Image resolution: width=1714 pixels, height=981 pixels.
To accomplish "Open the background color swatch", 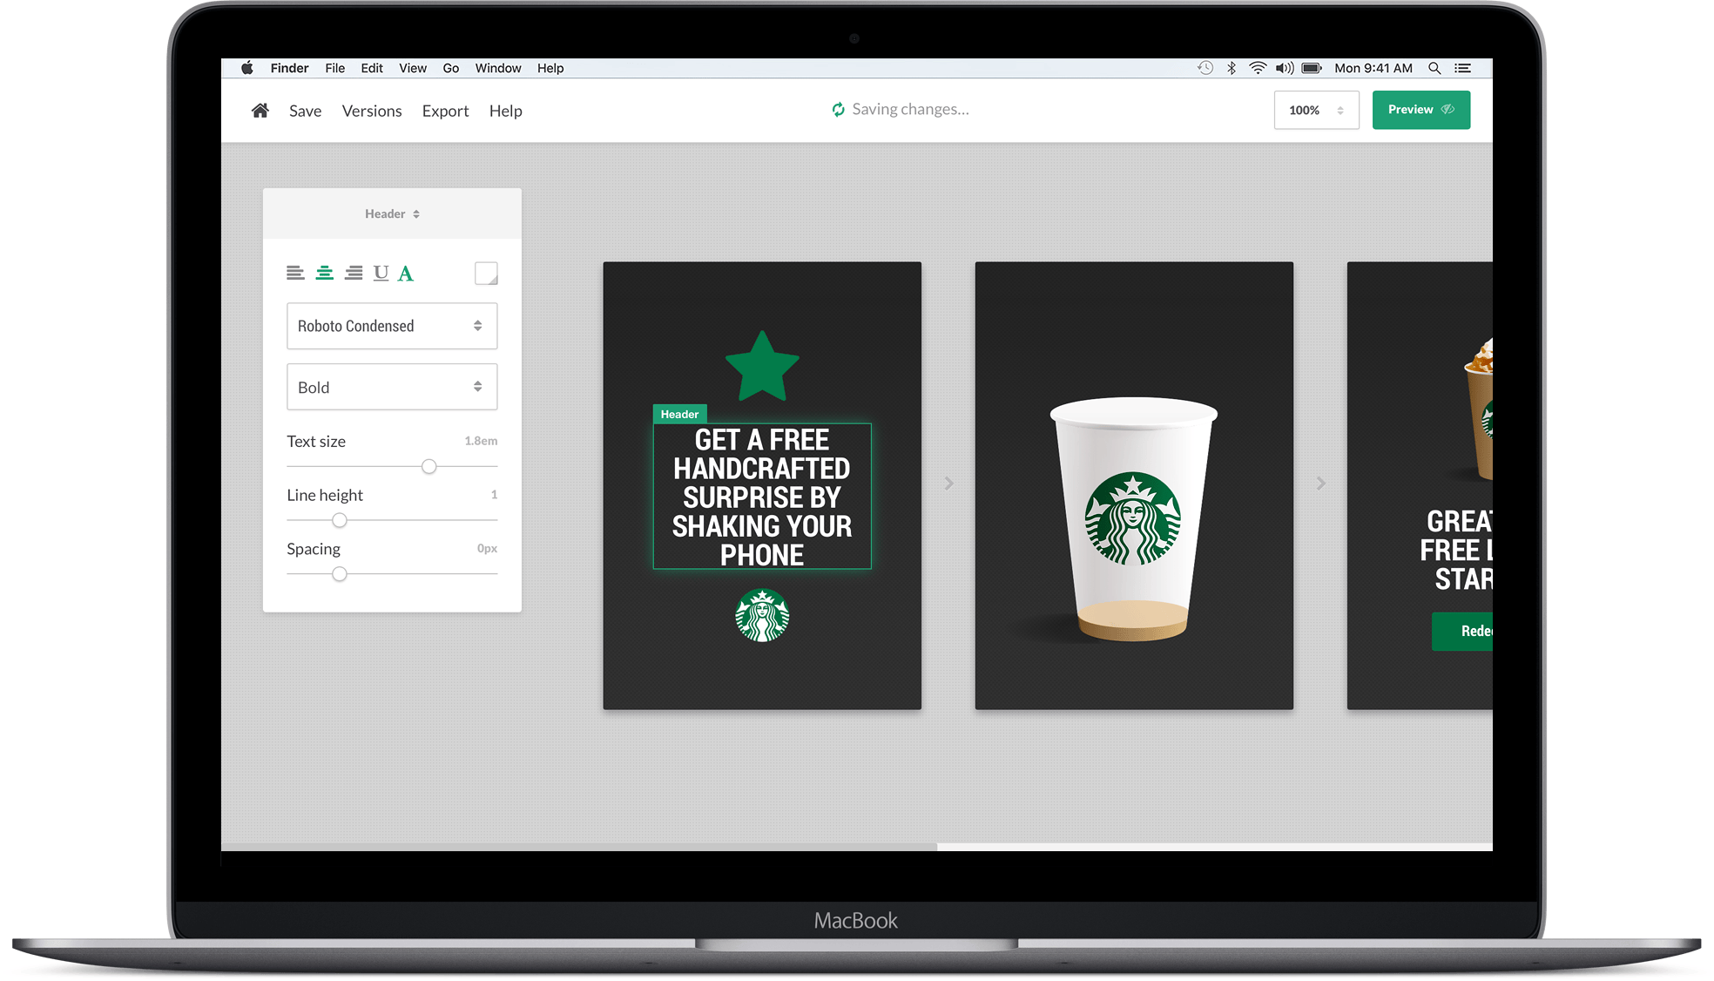I will coord(486,274).
